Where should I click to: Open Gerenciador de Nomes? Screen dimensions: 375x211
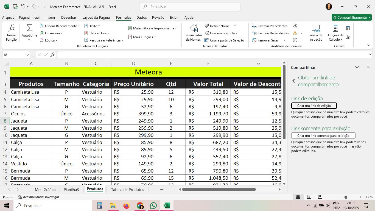(193, 29)
